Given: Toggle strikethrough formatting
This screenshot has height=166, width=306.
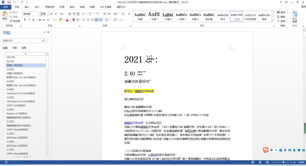Looking at the screenshot, I should pyautogui.click(x=40, y=20).
